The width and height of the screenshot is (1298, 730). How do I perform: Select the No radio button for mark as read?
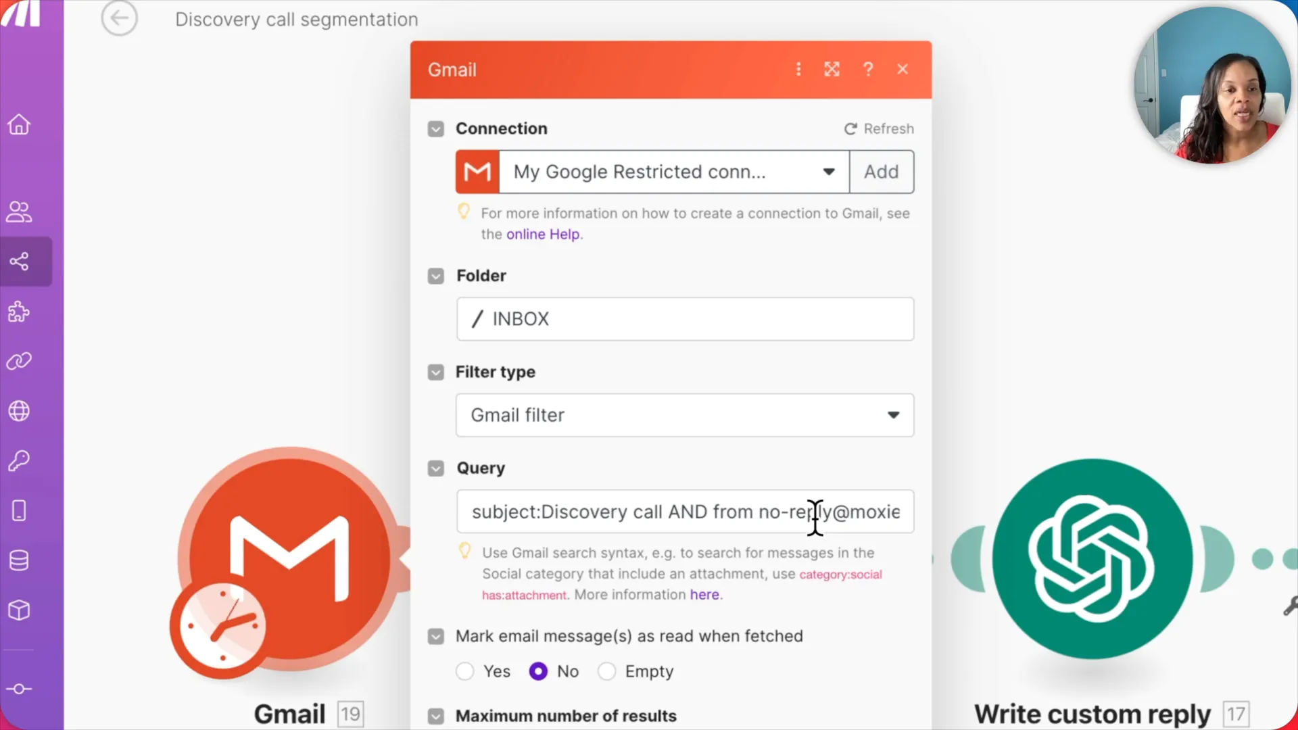click(538, 671)
